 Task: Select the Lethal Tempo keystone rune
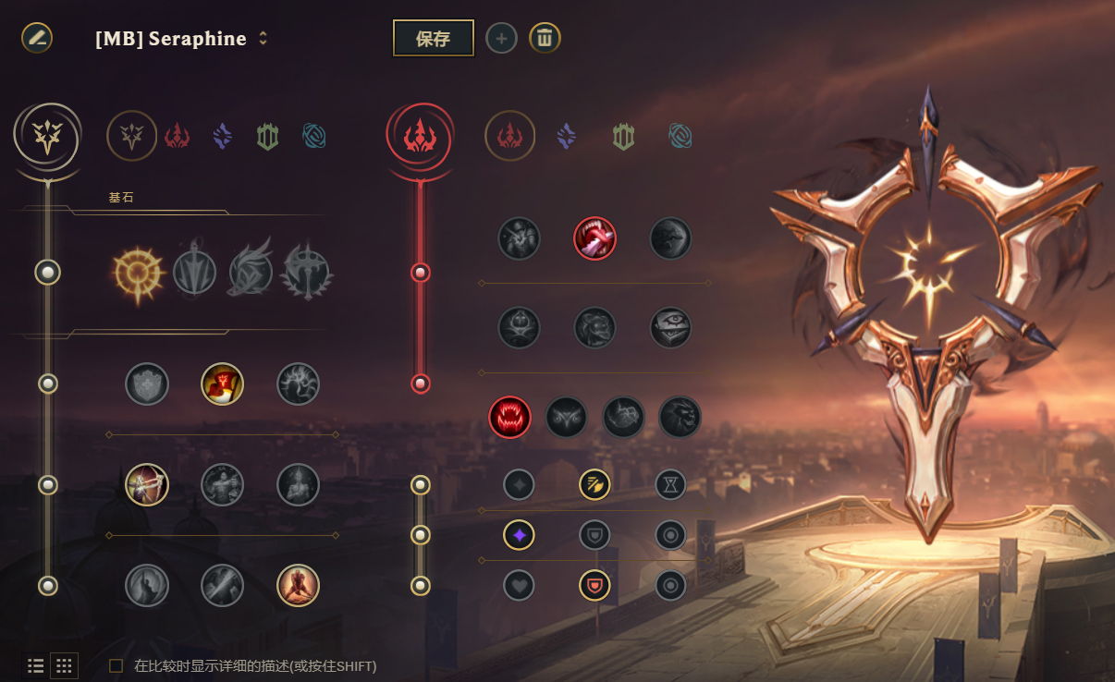pos(194,272)
